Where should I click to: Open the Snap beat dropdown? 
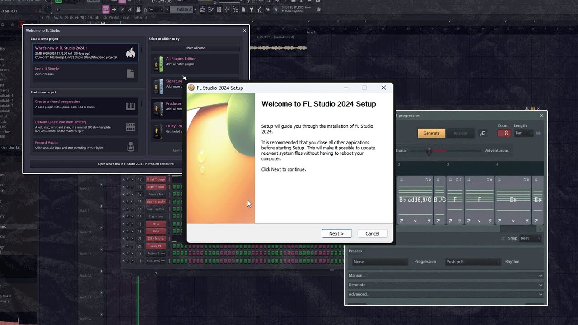[x=530, y=238]
